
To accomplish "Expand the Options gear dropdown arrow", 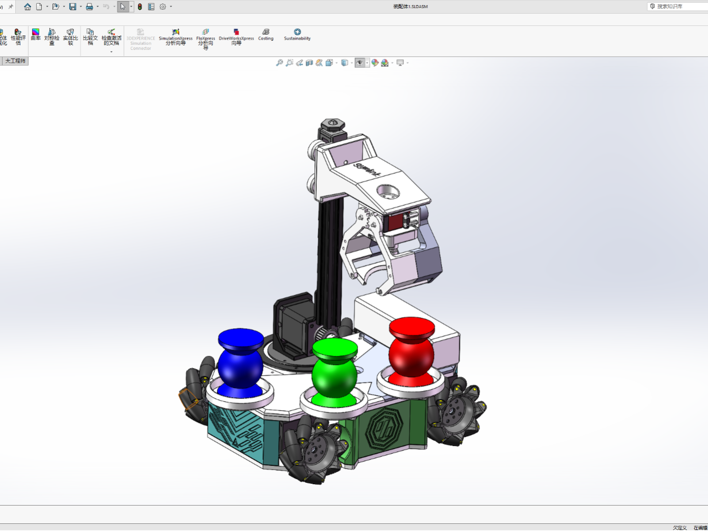I will [x=171, y=7].
